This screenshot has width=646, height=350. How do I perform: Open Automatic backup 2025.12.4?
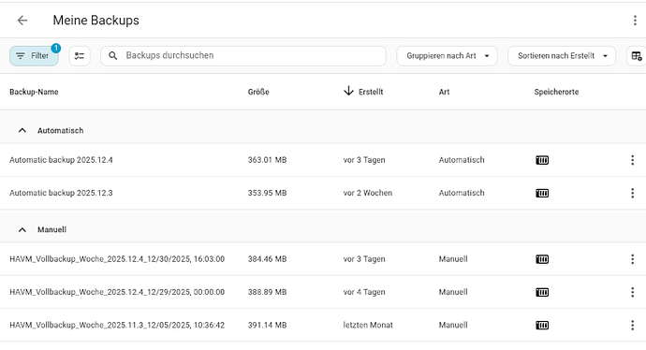pos(61,160)
